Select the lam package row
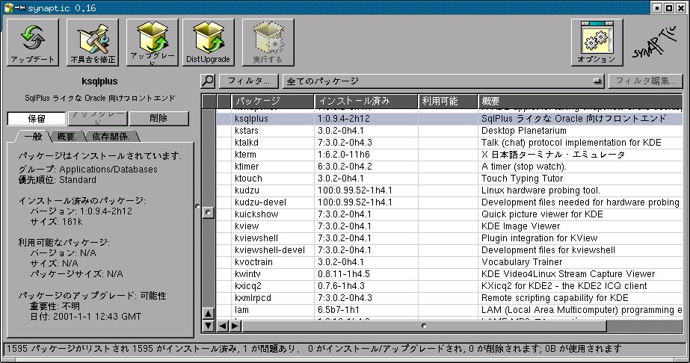 pyautogui.click(x=449, y=310)
